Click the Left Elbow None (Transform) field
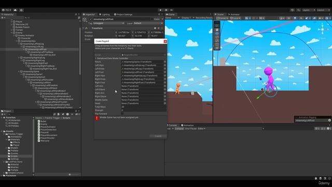332x187 pixels. [142, 89]
